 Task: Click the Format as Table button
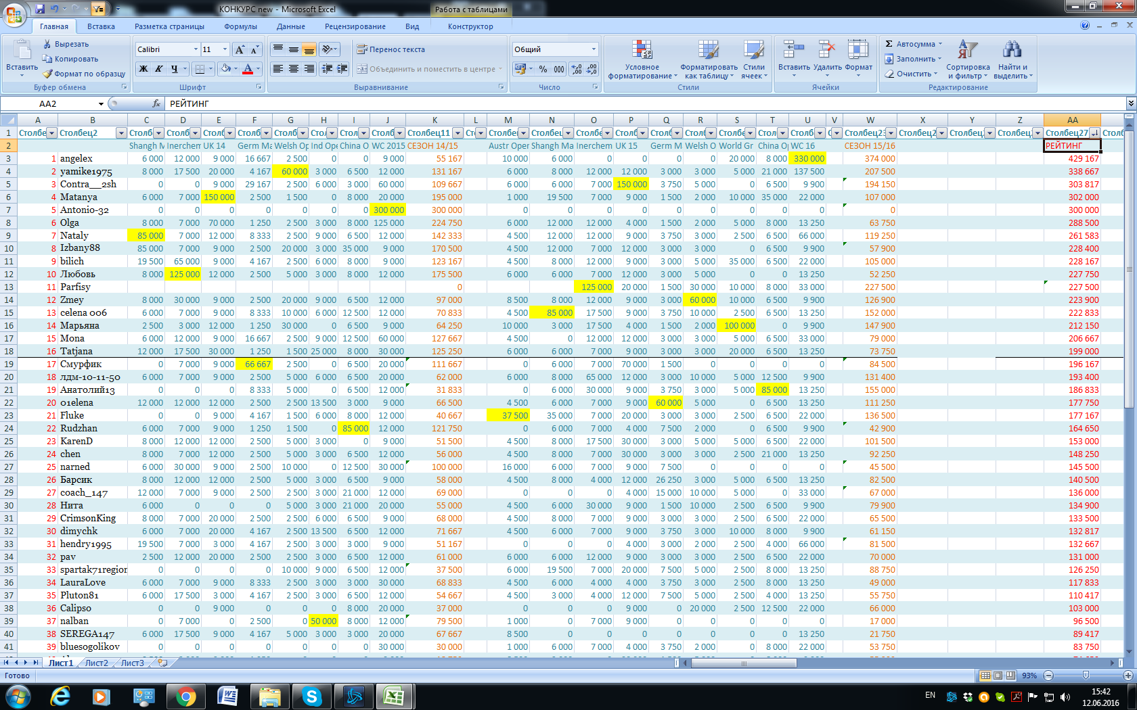[709, 60]
